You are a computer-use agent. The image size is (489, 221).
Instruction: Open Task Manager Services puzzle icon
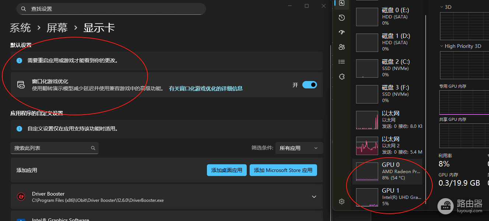click(342, 76)
